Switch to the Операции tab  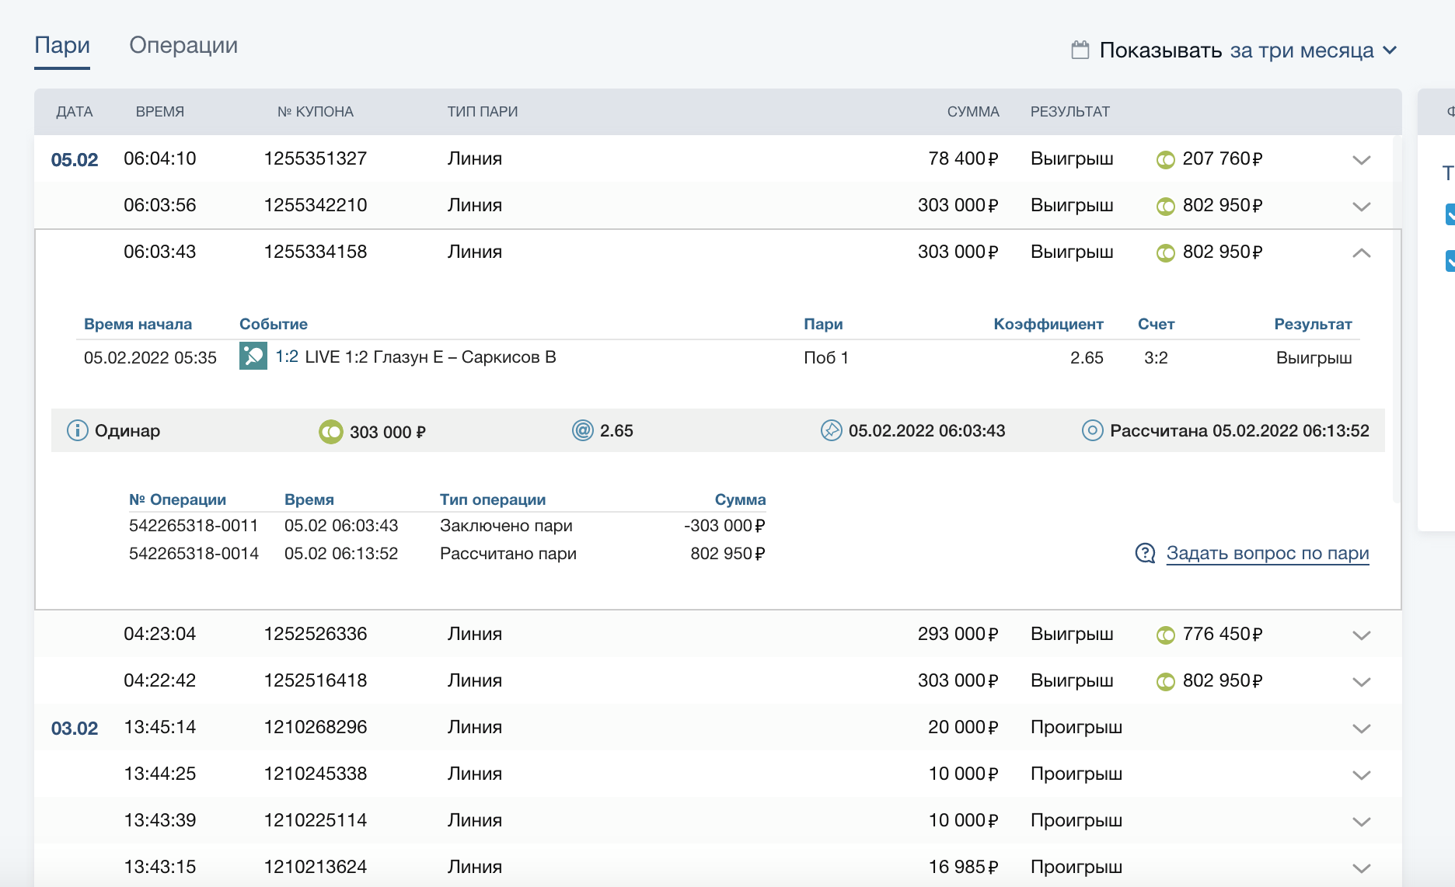[183, 45]
